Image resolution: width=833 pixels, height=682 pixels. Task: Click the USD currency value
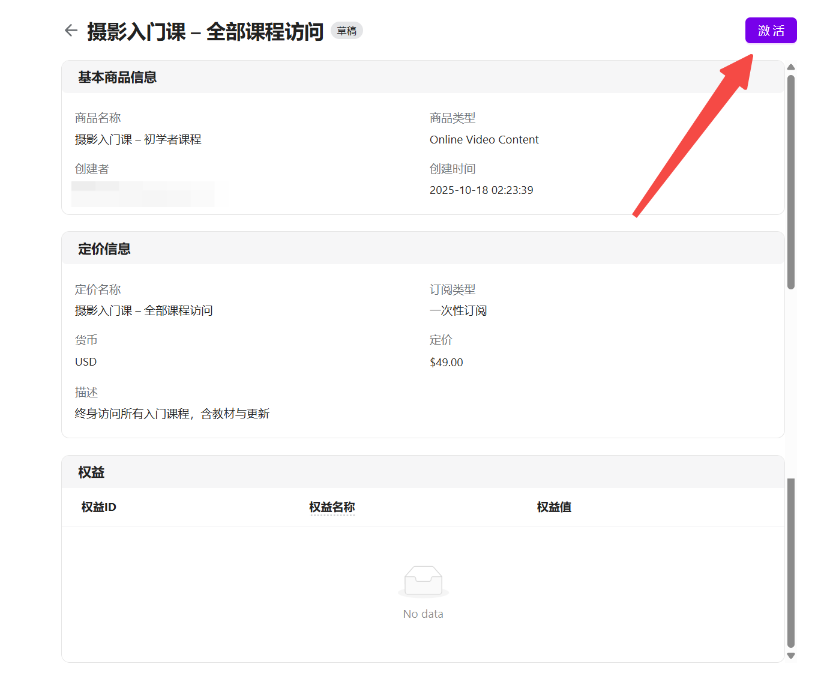click(86, 362)
